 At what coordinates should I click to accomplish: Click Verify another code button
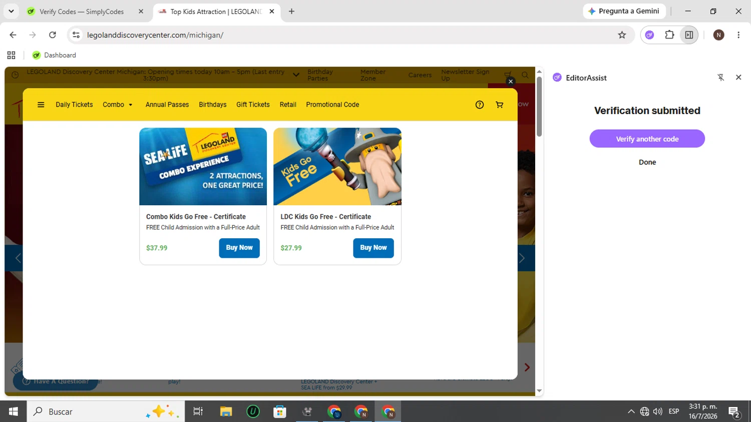tap(647, 139)
